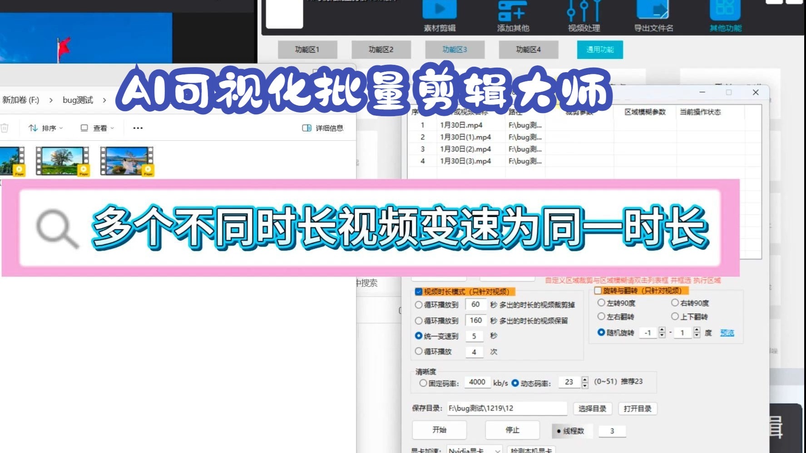The image size is (806, 453).
Task: Switch to 功能区2 tab
Action: click(x=381, y=49)
